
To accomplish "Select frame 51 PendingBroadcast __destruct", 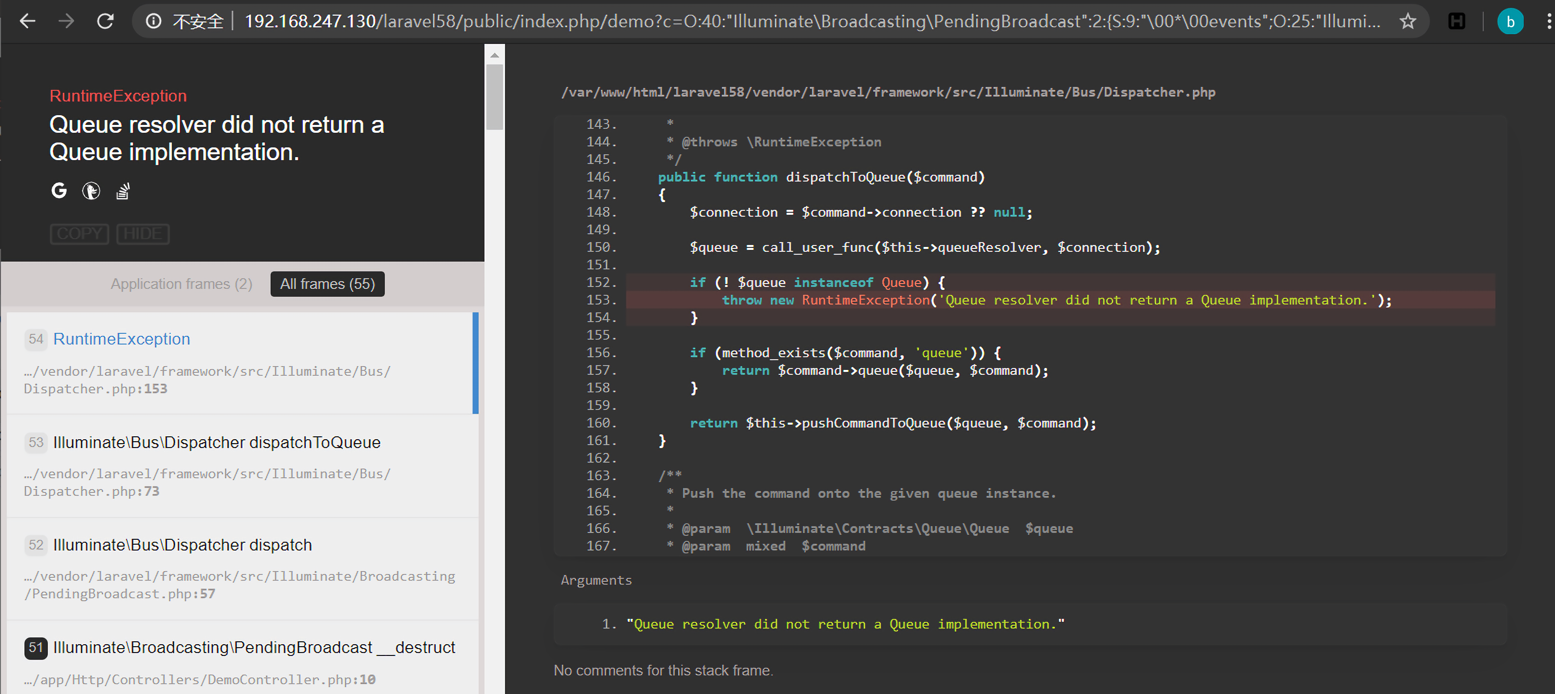I will (x=243, y=657).
